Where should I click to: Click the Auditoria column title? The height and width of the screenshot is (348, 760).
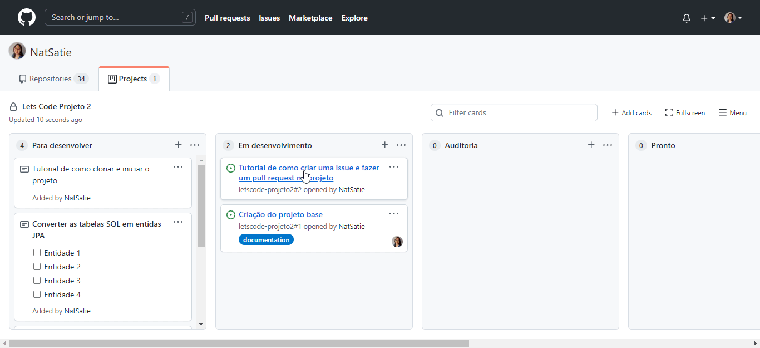pos(461,145)
